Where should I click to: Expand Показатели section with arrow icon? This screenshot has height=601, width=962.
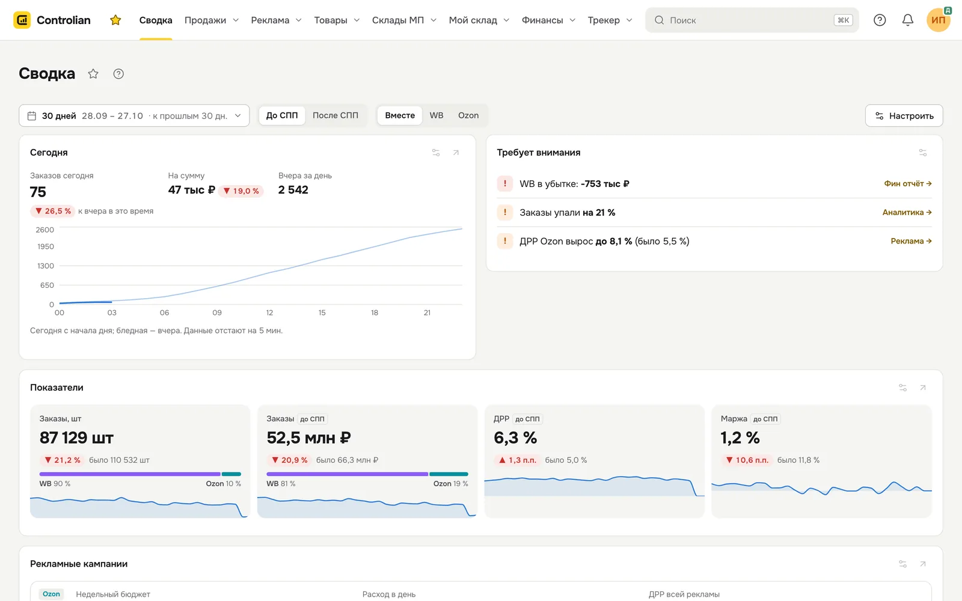(x=923, y=388)
